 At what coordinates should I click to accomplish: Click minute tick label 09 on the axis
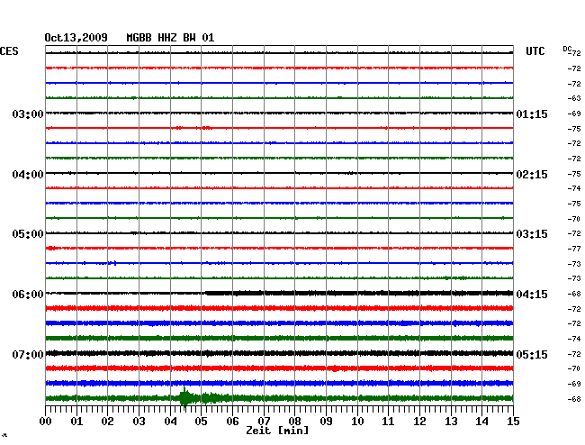point(326,421)
